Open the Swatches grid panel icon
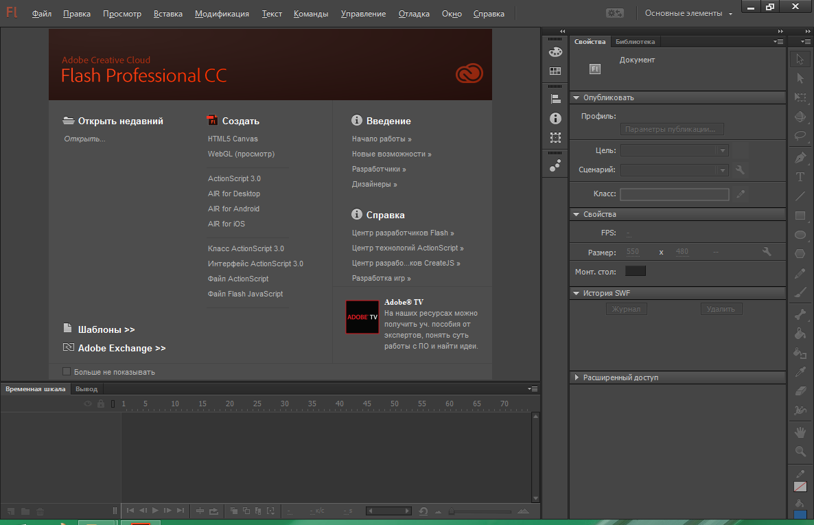The height and width of the screenshot is (525, 814). [x=555, y=71]
